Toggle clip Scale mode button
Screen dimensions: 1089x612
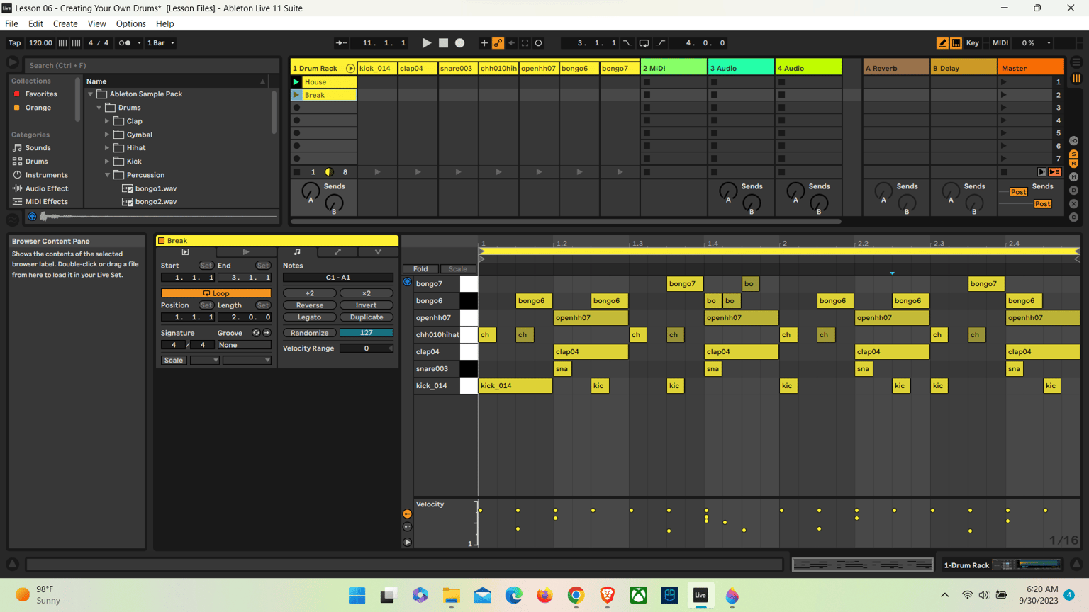[x=174, y=361]
